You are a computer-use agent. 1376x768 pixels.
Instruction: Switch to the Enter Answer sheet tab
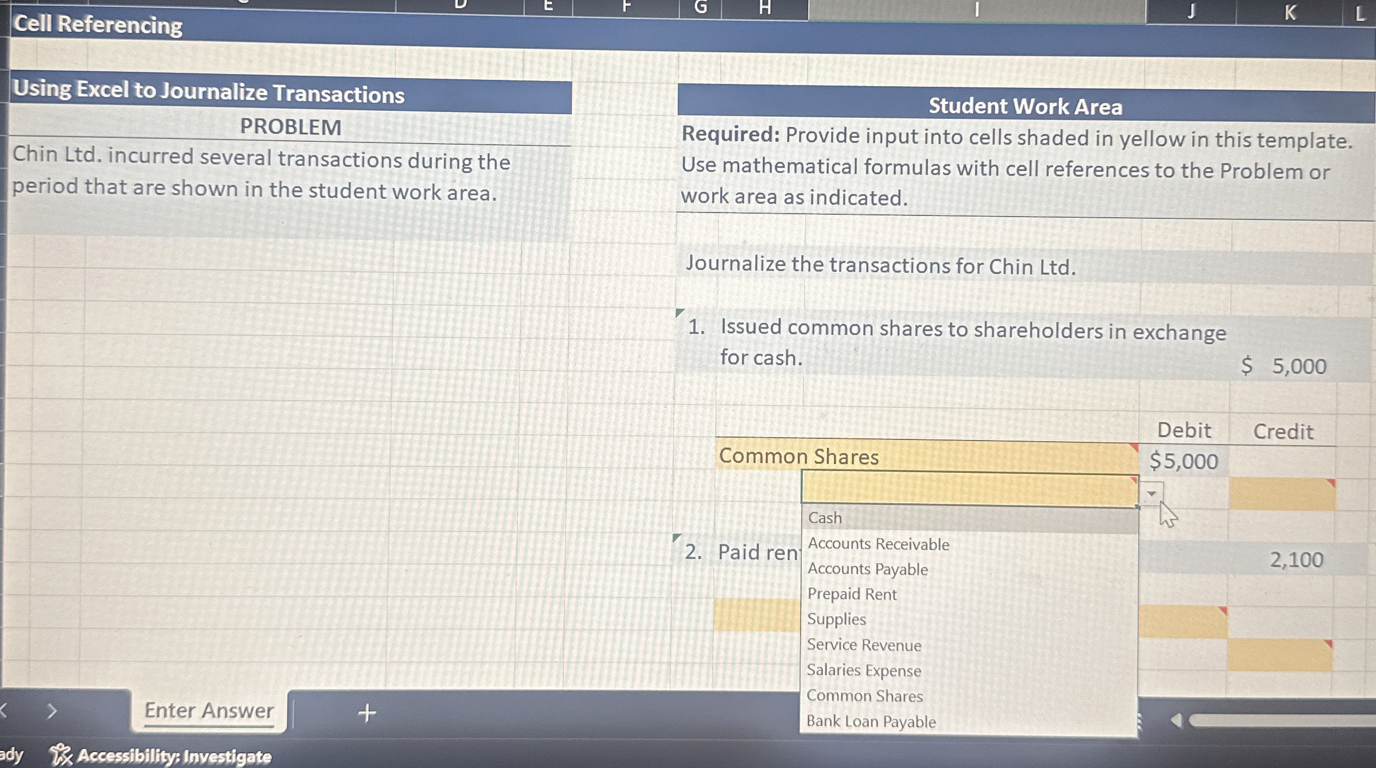pyautogui.click(x=208, y=711)
